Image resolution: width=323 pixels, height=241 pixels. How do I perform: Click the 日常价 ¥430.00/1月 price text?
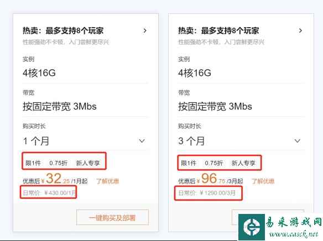(x=49, y=193)
